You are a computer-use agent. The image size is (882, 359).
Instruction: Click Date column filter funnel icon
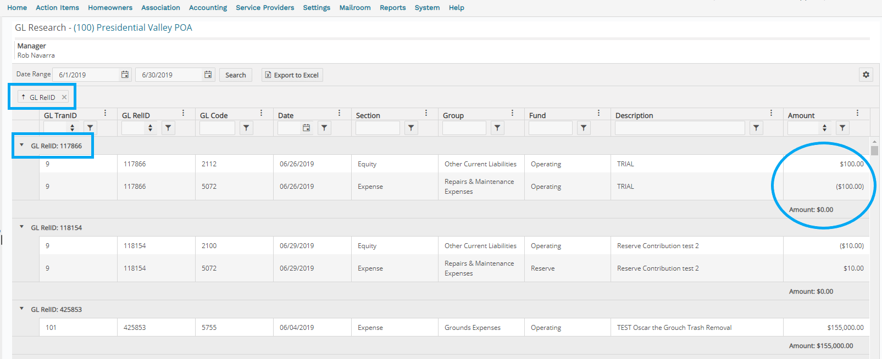[x=324, y=128]
